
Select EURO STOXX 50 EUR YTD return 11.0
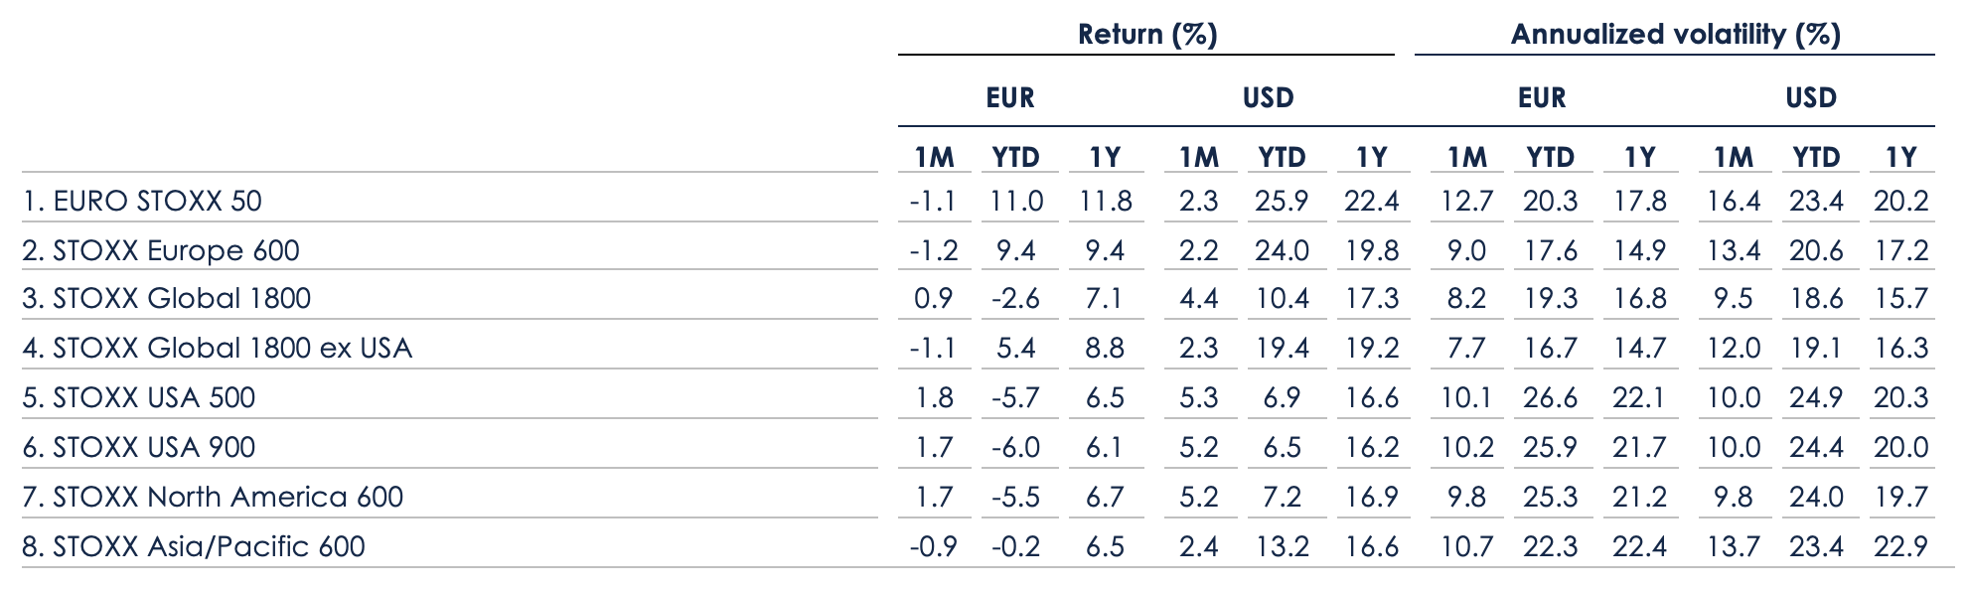click(1016, 202)
